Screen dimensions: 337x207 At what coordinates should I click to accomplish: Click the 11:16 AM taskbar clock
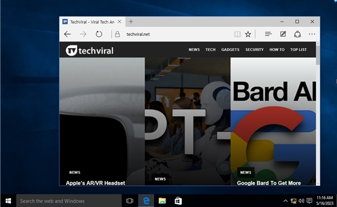point(325,201)
